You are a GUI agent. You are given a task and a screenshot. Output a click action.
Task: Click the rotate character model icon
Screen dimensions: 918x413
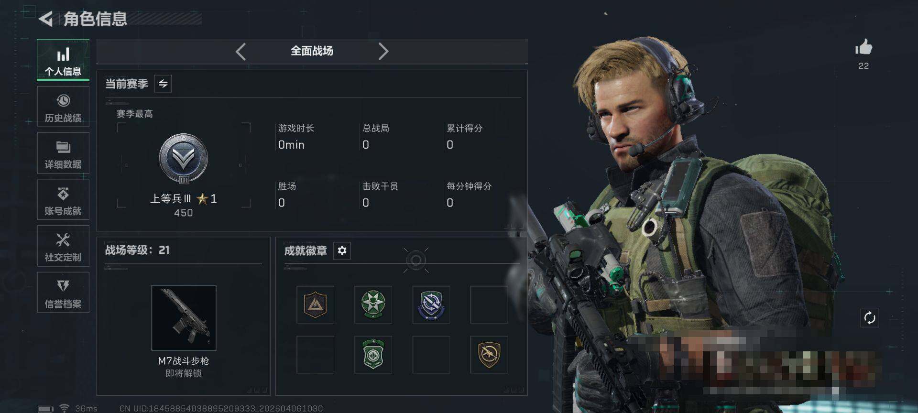[x=870, y=318]
